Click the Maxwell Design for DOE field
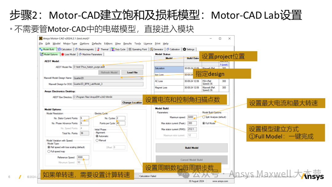Screen dimensions: 332x187 [x=108, y=84]
